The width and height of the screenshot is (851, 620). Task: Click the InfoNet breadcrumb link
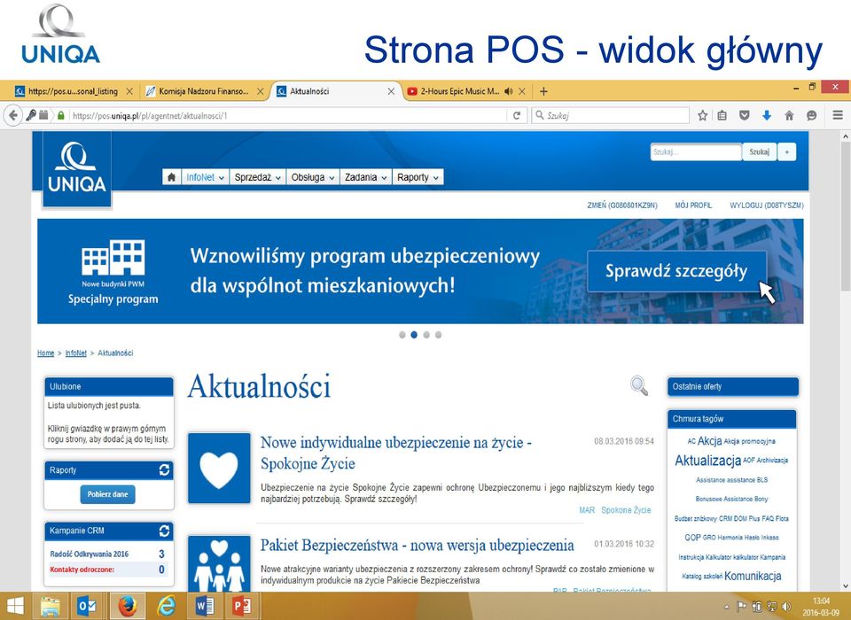click(x=76, y=353)
